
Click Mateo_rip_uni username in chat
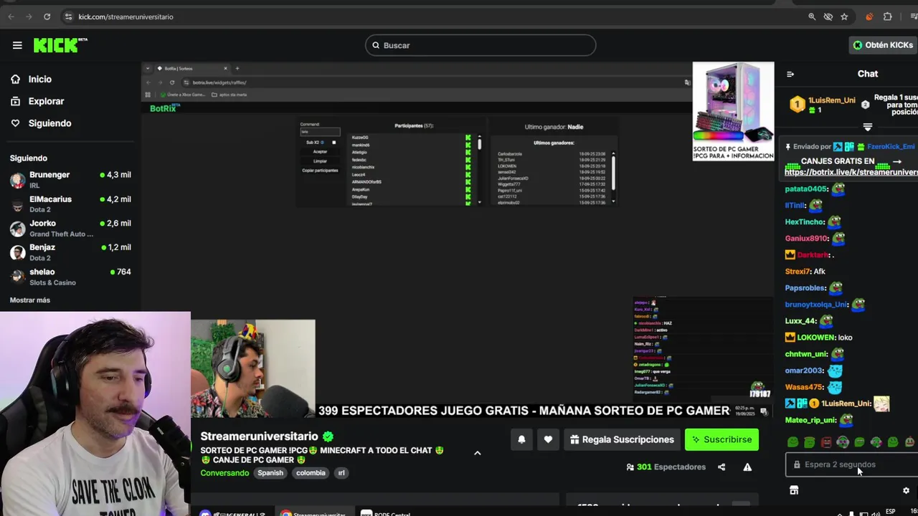pos(810,420)
